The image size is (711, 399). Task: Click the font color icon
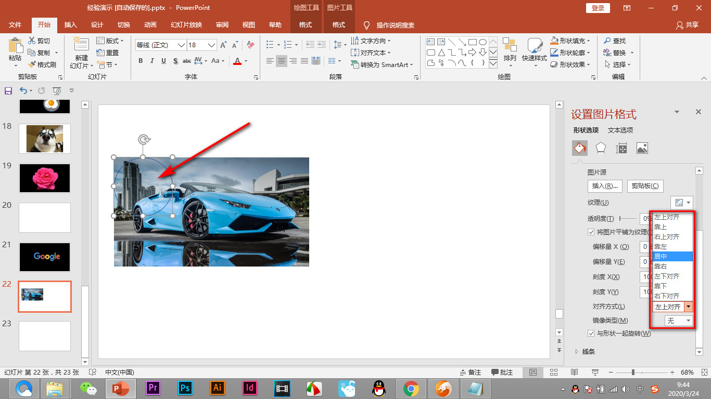(237, 61)
